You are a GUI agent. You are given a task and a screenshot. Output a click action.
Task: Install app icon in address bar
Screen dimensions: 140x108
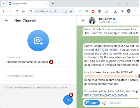coord(65,11)
